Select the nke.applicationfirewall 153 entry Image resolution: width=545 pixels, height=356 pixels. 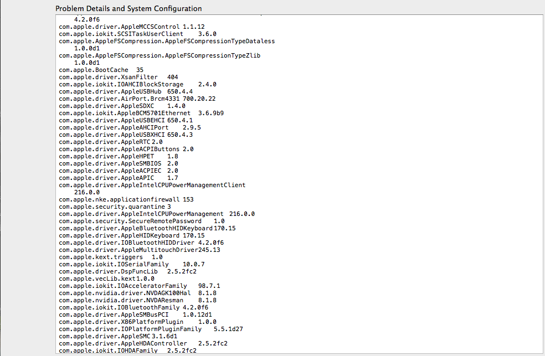tap(126, 200)
